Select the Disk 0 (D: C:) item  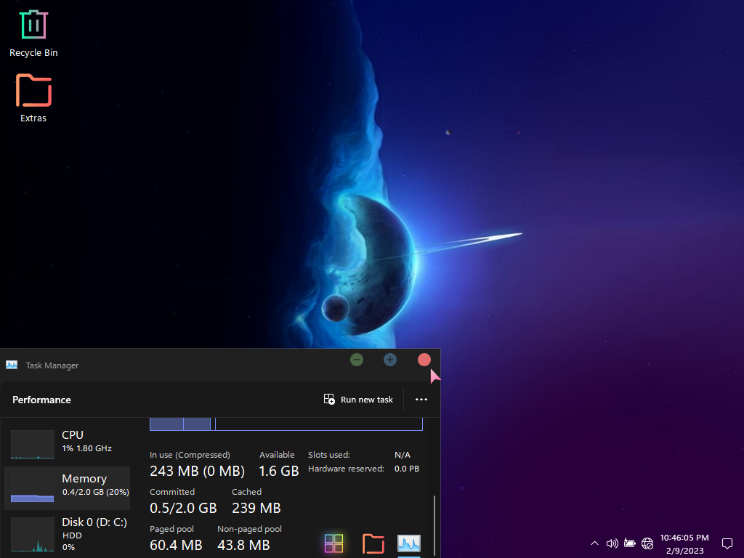tap(67, 534)
